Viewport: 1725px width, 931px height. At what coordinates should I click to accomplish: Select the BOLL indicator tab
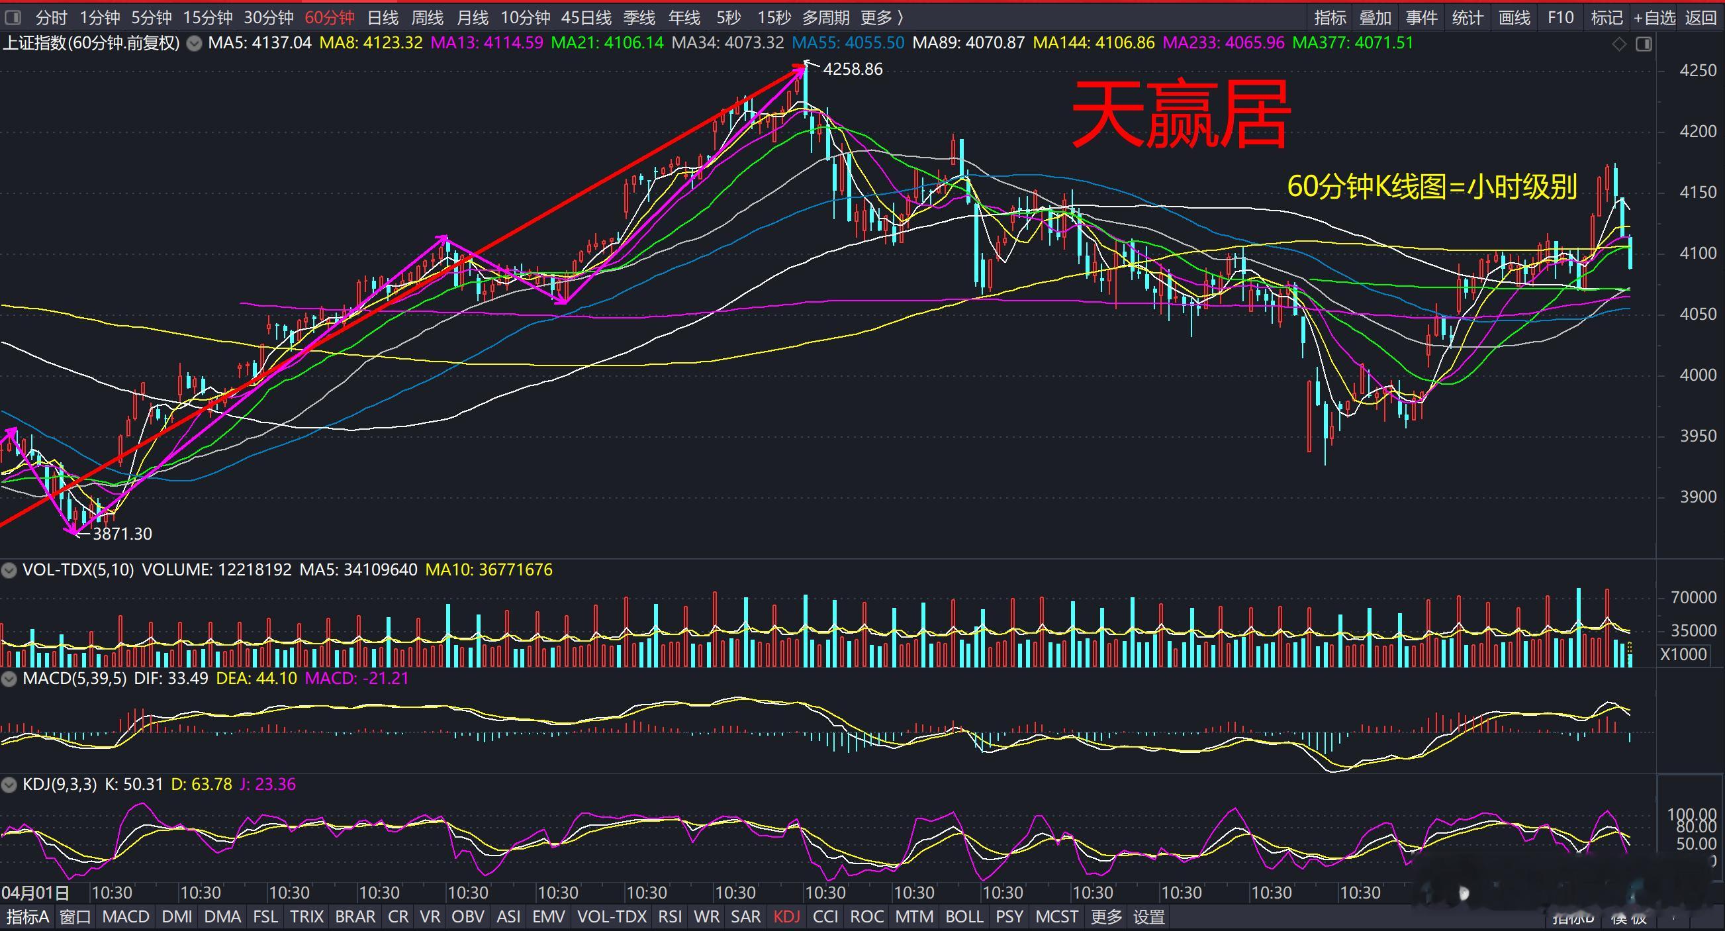[x=964, y=916]
